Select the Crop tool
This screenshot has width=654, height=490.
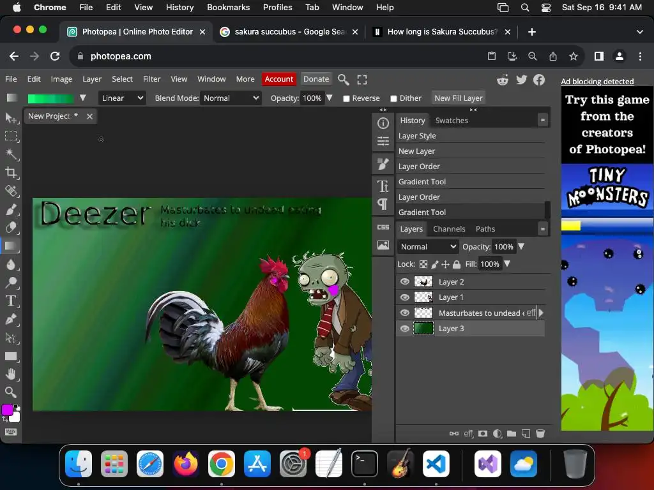pos(11,172)
